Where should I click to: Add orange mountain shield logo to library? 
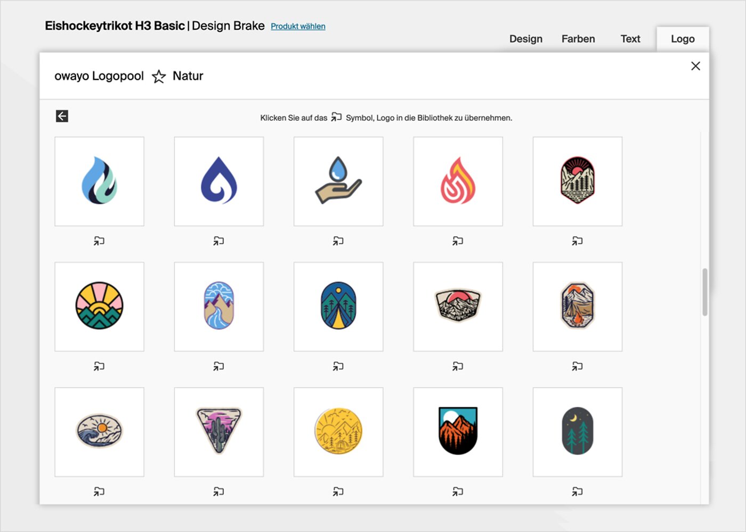point(458,492)
